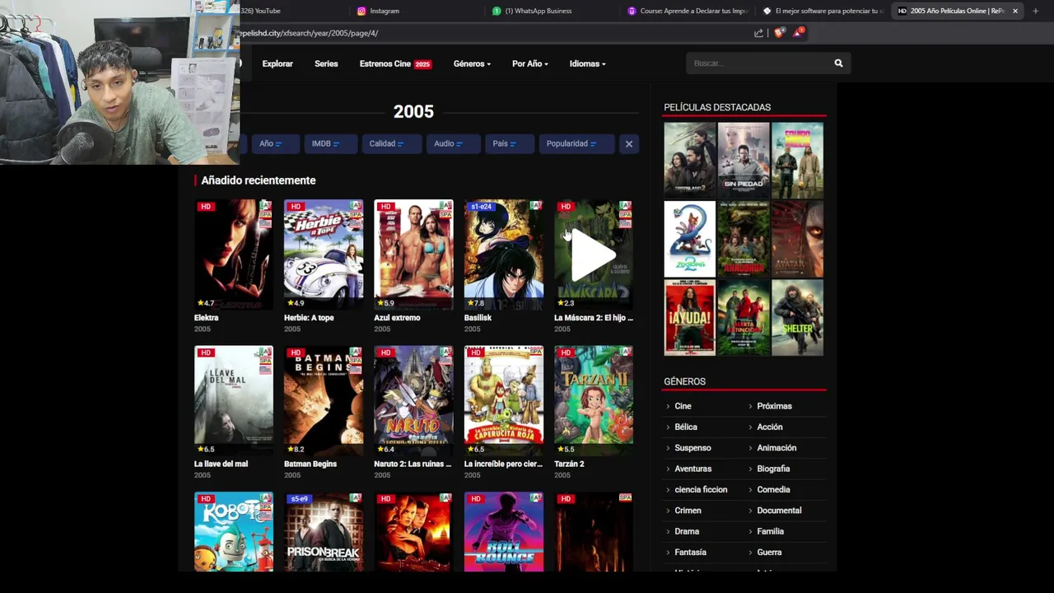
Task: Open the Documental genre link
Action: (x=779, y=511)
